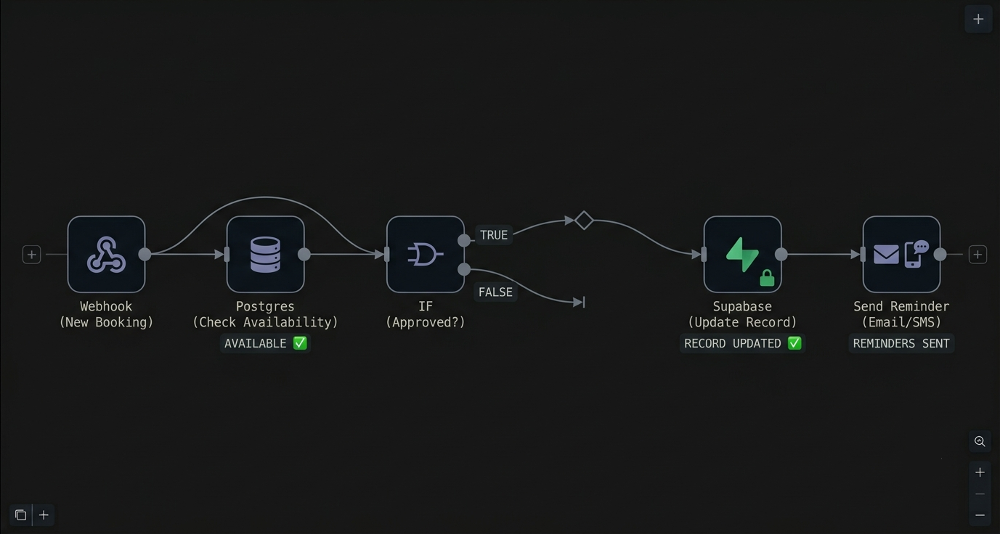Click the AVAILABLE status badge
Viewport: 1000px width, 534px height.
(x=265, y=343)
